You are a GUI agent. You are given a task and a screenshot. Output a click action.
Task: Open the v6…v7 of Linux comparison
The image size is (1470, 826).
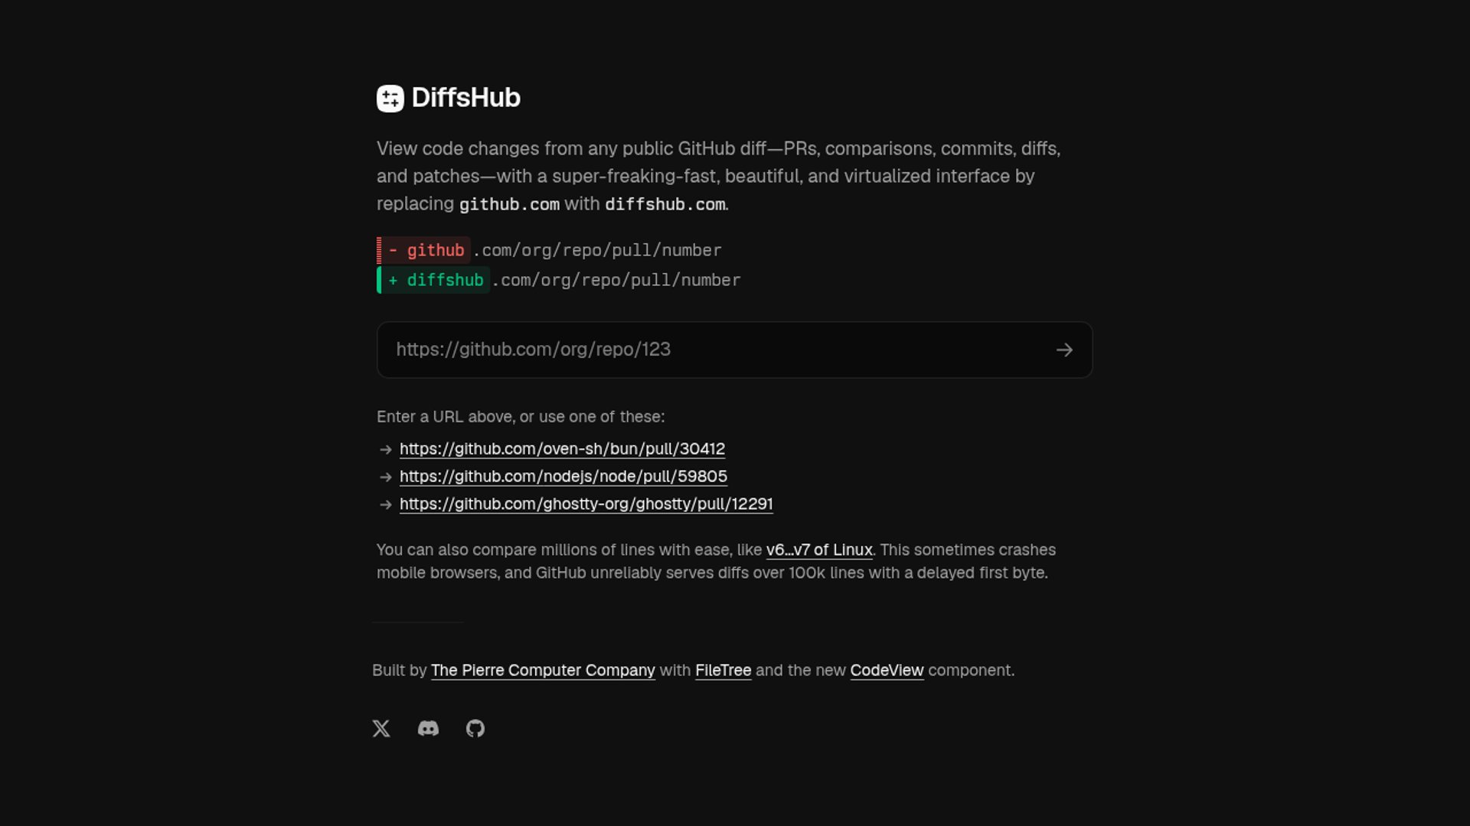click(819, 550)
